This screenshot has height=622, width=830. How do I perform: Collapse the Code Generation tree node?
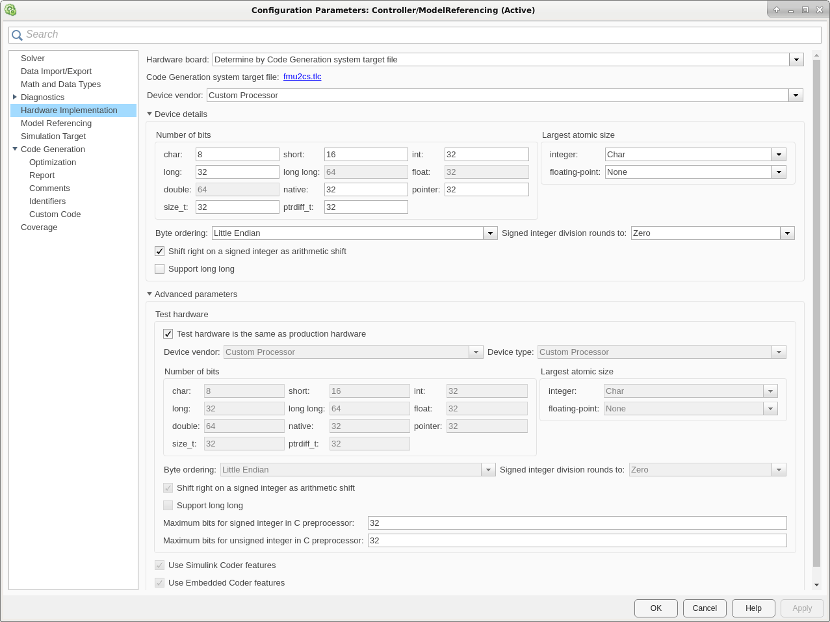tap(15, 149)
